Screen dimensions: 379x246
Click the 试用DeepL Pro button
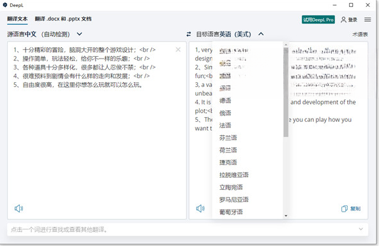318,20
